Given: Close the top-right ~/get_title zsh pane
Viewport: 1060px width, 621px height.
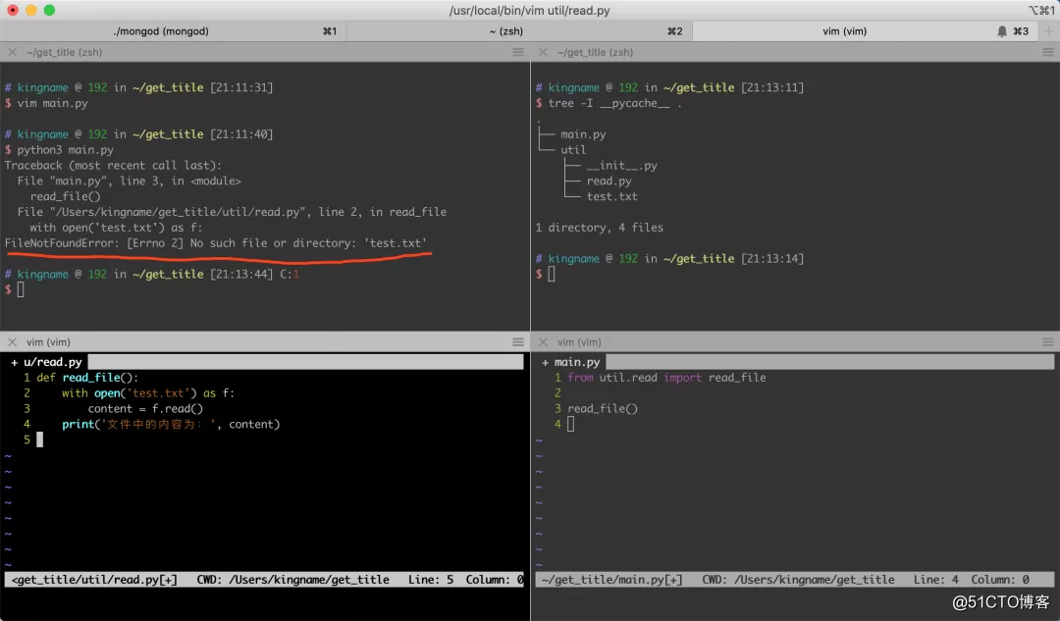Looking at the screenshot, I should pos(543,52).
